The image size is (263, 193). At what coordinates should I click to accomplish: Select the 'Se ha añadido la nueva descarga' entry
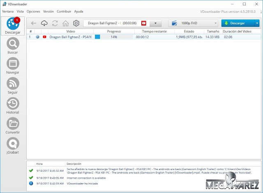coord(159,171)
